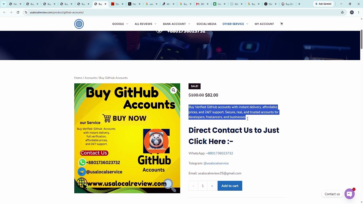Click the vertical page scrollbar thumb
363x204 pixels.
point(361,39)
